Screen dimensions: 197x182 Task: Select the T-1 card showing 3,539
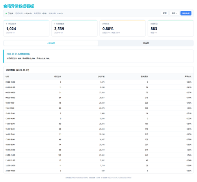click(74, 28)
